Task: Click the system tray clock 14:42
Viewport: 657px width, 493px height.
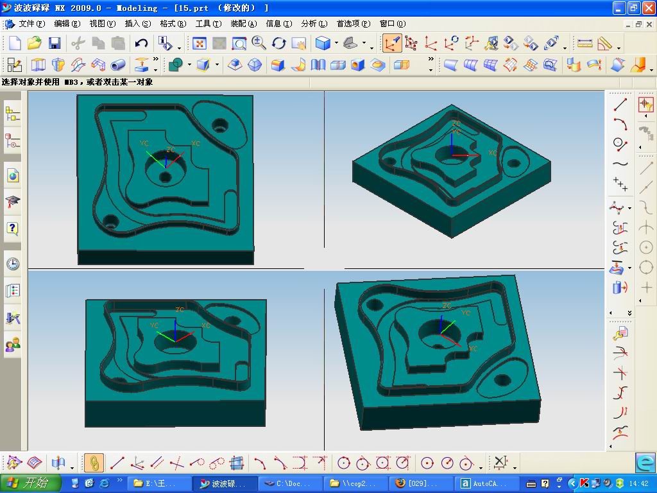Action: pyautogui.click(x=638, y=483)
